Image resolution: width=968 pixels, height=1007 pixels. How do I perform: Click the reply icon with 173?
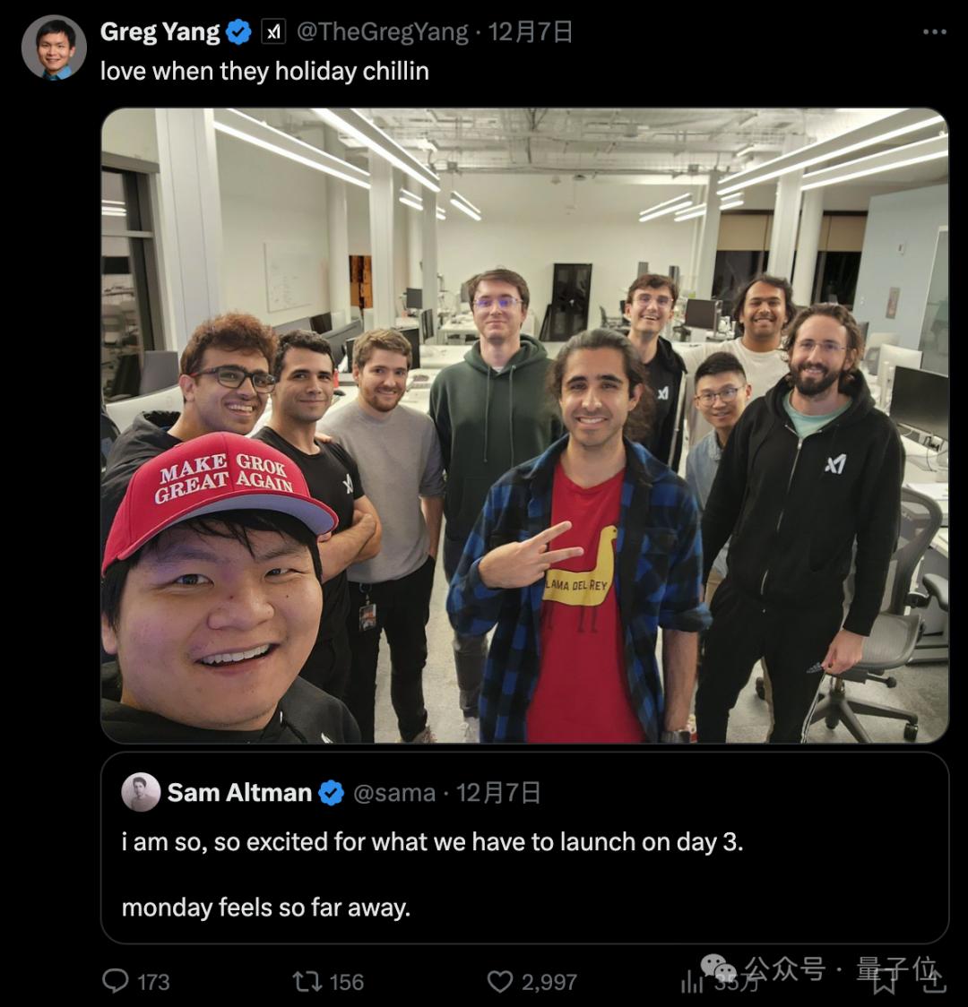click(x=116, y=981)
